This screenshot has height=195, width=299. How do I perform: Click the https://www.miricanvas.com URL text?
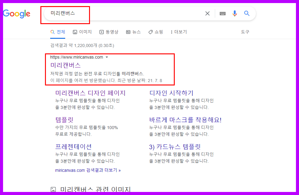(x=77, y=57)
